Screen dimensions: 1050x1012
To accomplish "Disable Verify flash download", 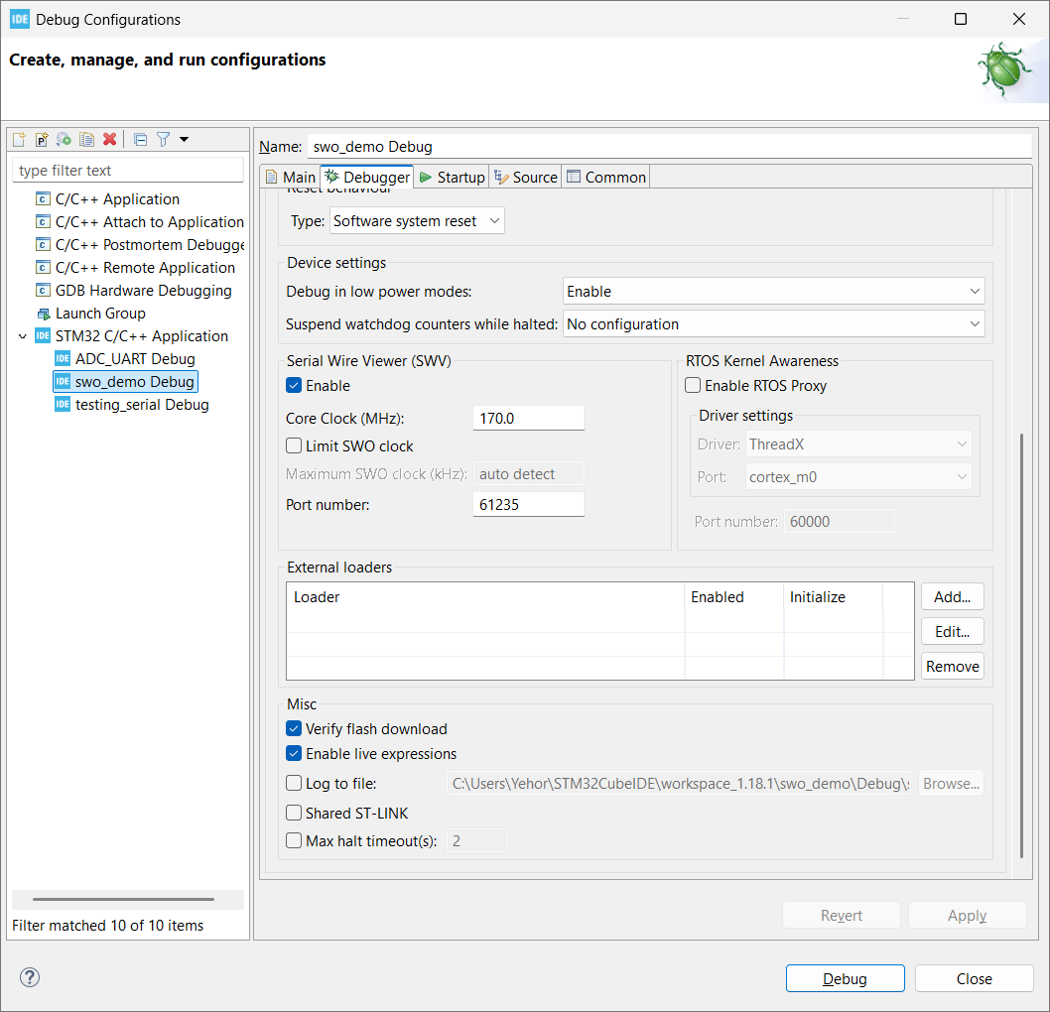I will pos(293,728).
